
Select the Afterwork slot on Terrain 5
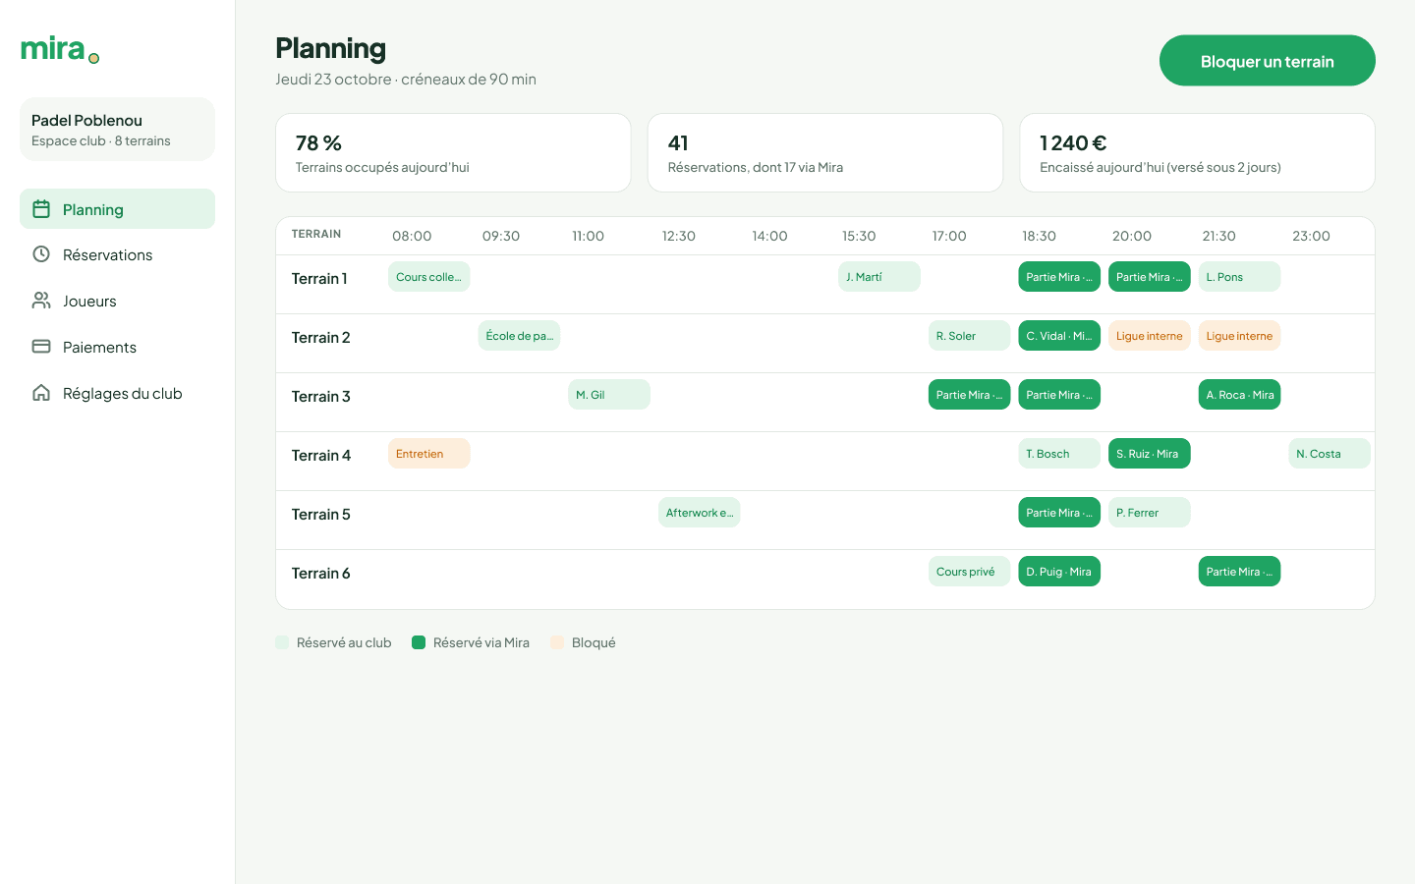(700, 513)
